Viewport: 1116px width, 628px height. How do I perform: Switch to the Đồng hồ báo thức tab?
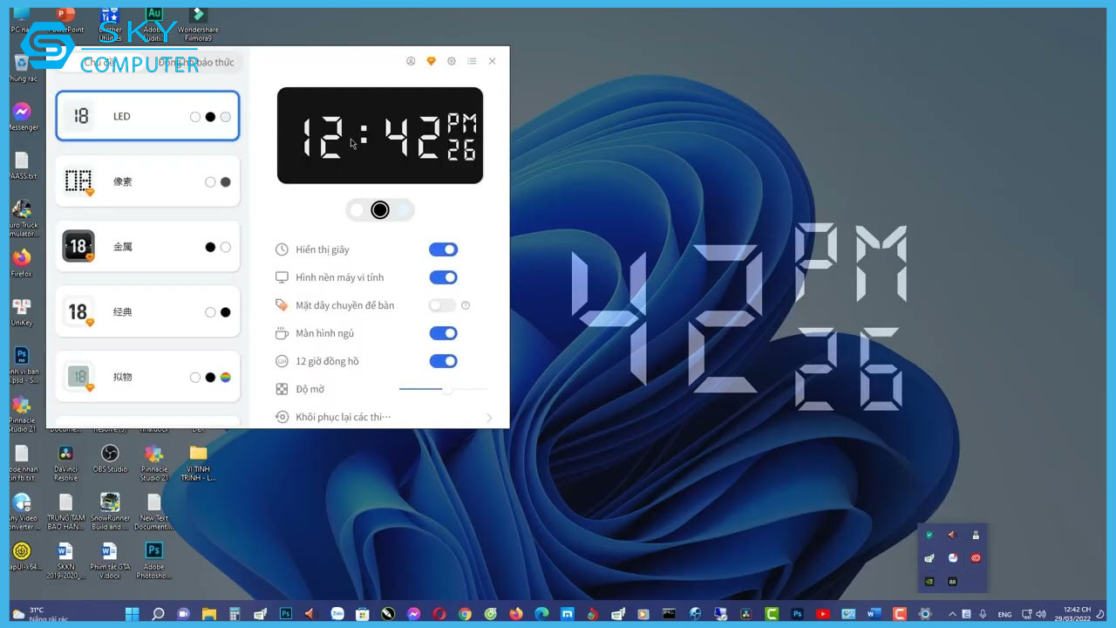pyautogui.click(x=202, y=63)
